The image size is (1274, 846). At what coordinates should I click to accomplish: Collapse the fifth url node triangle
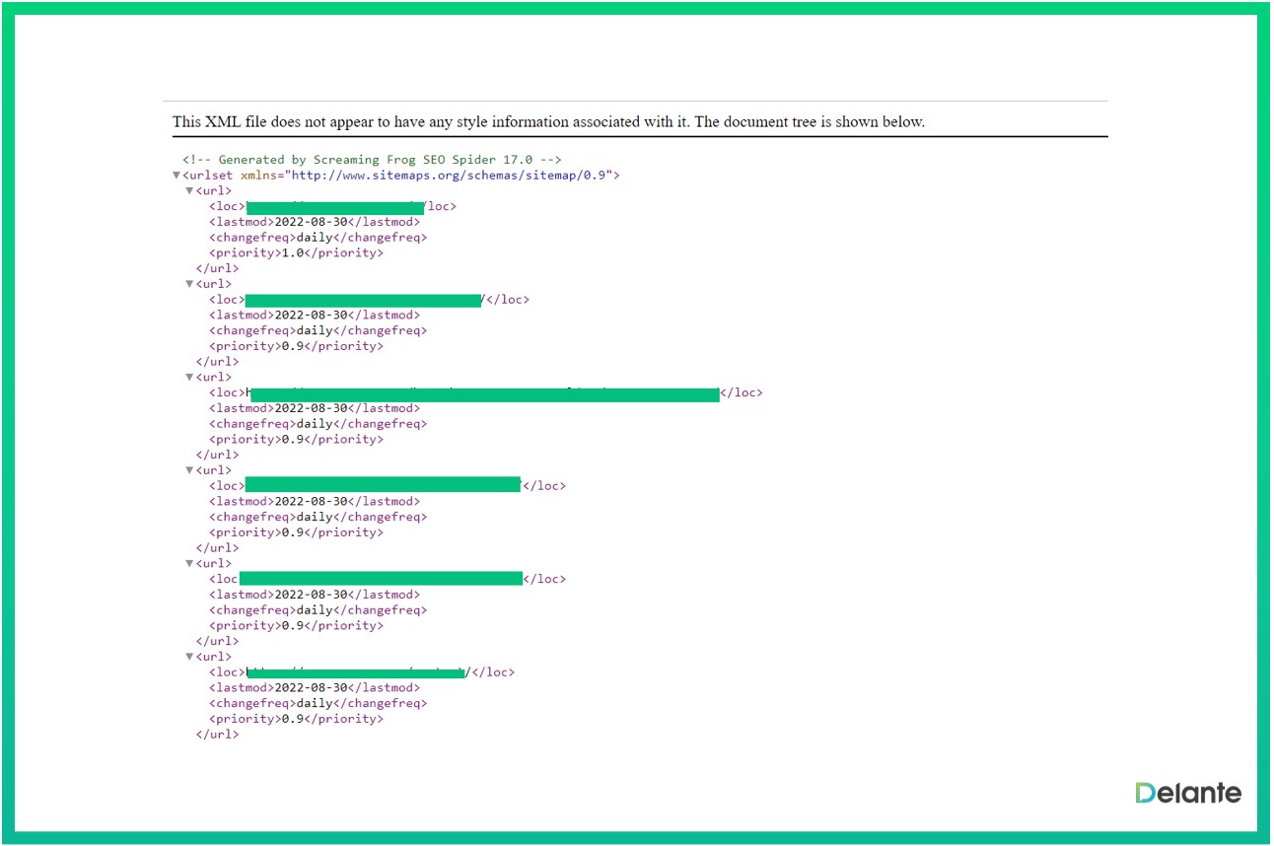pos(190,564)
